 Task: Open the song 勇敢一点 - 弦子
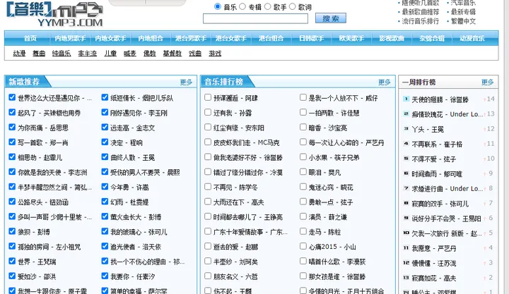click(x=330, y=202)
